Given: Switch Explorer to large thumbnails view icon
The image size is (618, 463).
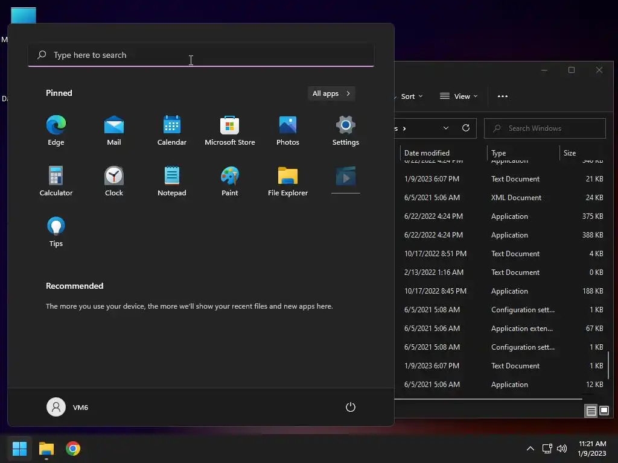Looking at the screenshot, I should tap(604, 411).
